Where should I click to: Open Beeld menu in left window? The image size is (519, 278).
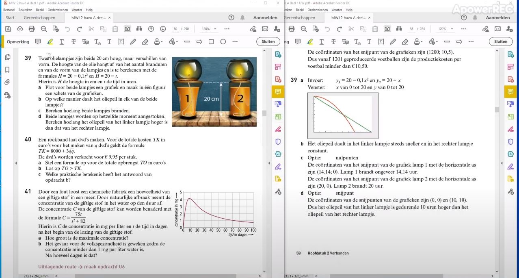click(41, 10)
